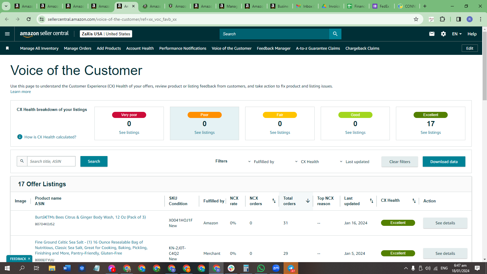The image size is (487, 274).
Task: Click the header search magnifier button
Action: [x=335, y=34]
